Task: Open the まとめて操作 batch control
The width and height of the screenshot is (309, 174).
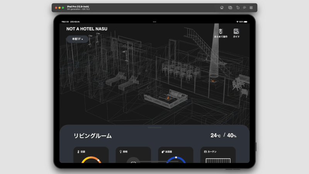Action: [221, 33]
